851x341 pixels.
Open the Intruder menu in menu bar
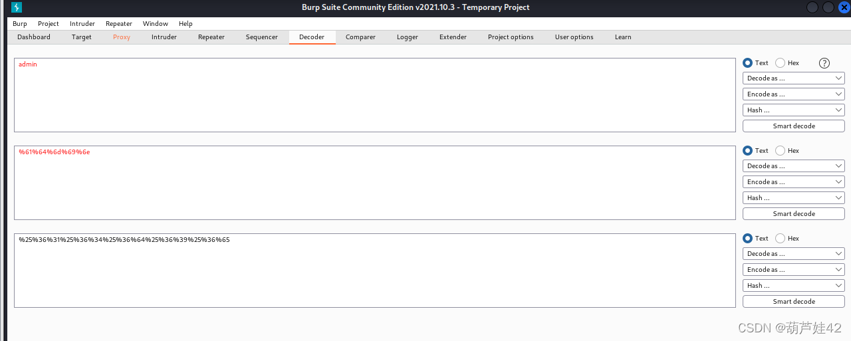coord(82,24)
